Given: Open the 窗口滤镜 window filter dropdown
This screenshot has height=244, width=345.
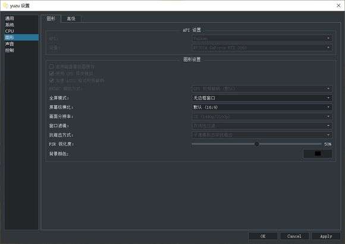Looking at the screenshot, I should click(262, 126).
